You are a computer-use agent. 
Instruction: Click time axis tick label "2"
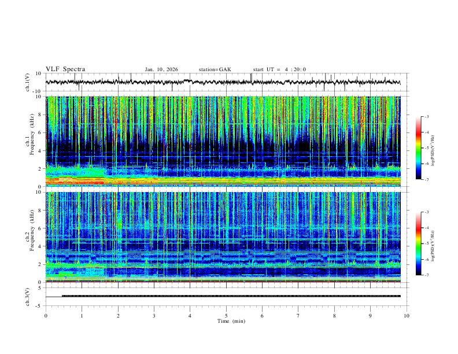point(118,316)
